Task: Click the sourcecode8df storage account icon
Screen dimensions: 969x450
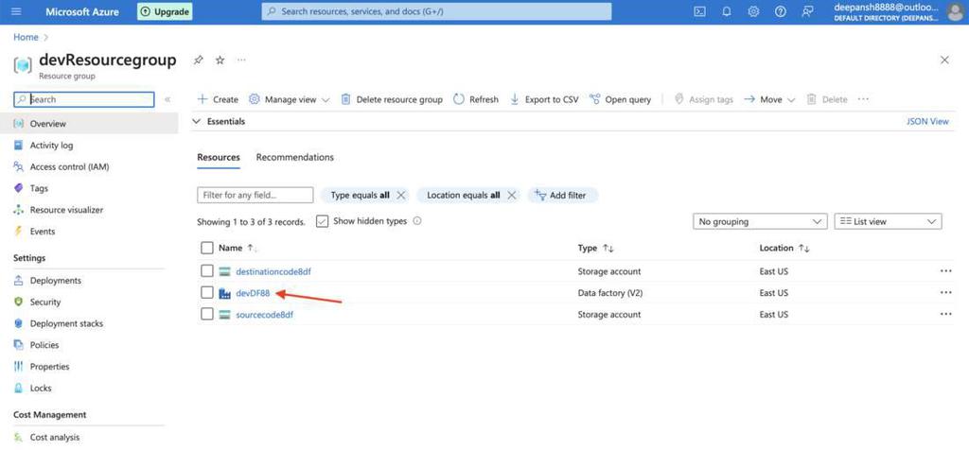Action: (225, 315)
